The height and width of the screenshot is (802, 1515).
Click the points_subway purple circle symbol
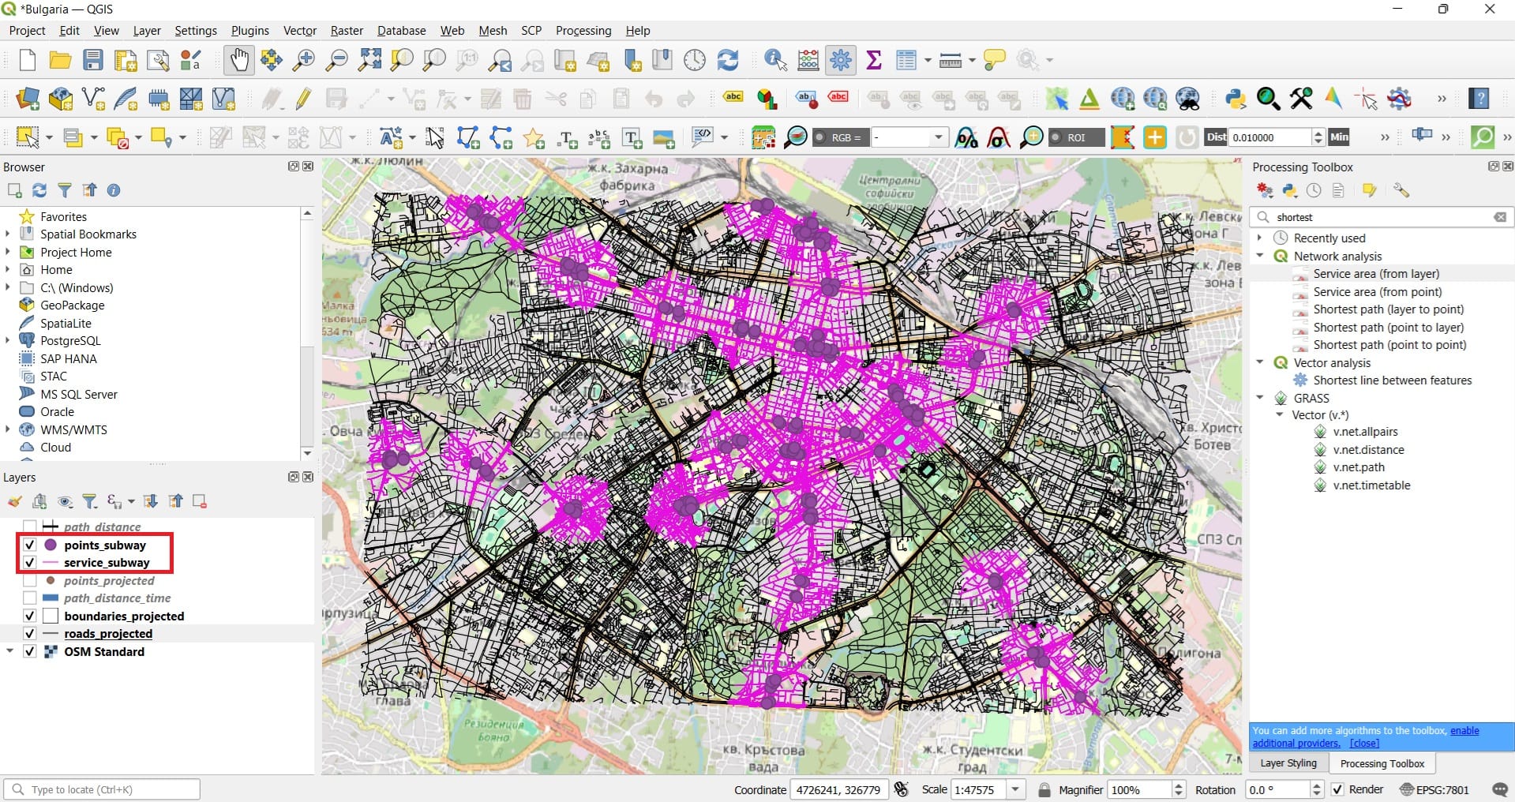click(x=51, y=545)
